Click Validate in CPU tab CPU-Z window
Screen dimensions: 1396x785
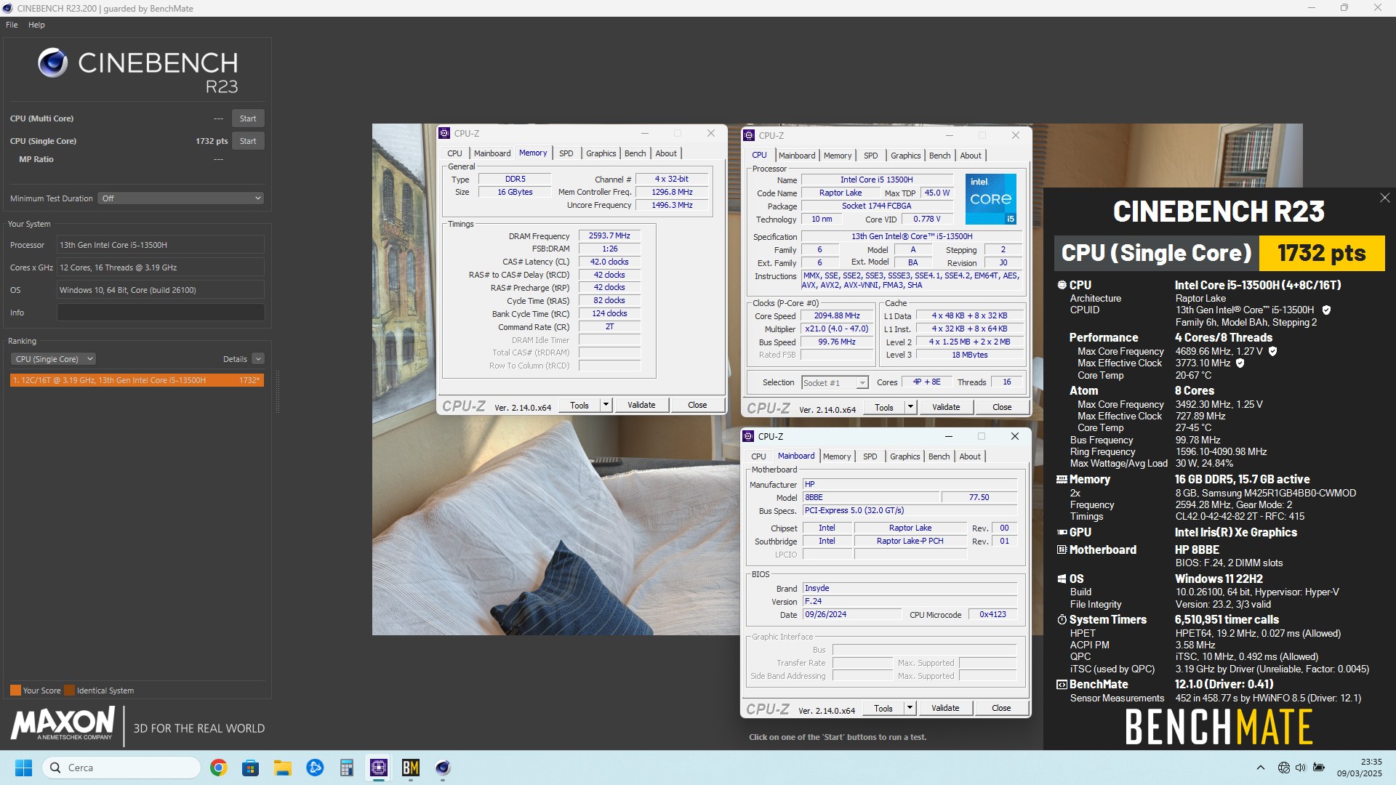[946, 408]
